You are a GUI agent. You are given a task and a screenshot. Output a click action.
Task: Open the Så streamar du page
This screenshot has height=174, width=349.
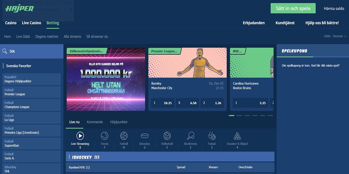[x=97, y=37]
